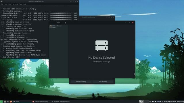184x103 pixels.
Task: Open the Bluetooth tray icon
Action: click(162, 102)
